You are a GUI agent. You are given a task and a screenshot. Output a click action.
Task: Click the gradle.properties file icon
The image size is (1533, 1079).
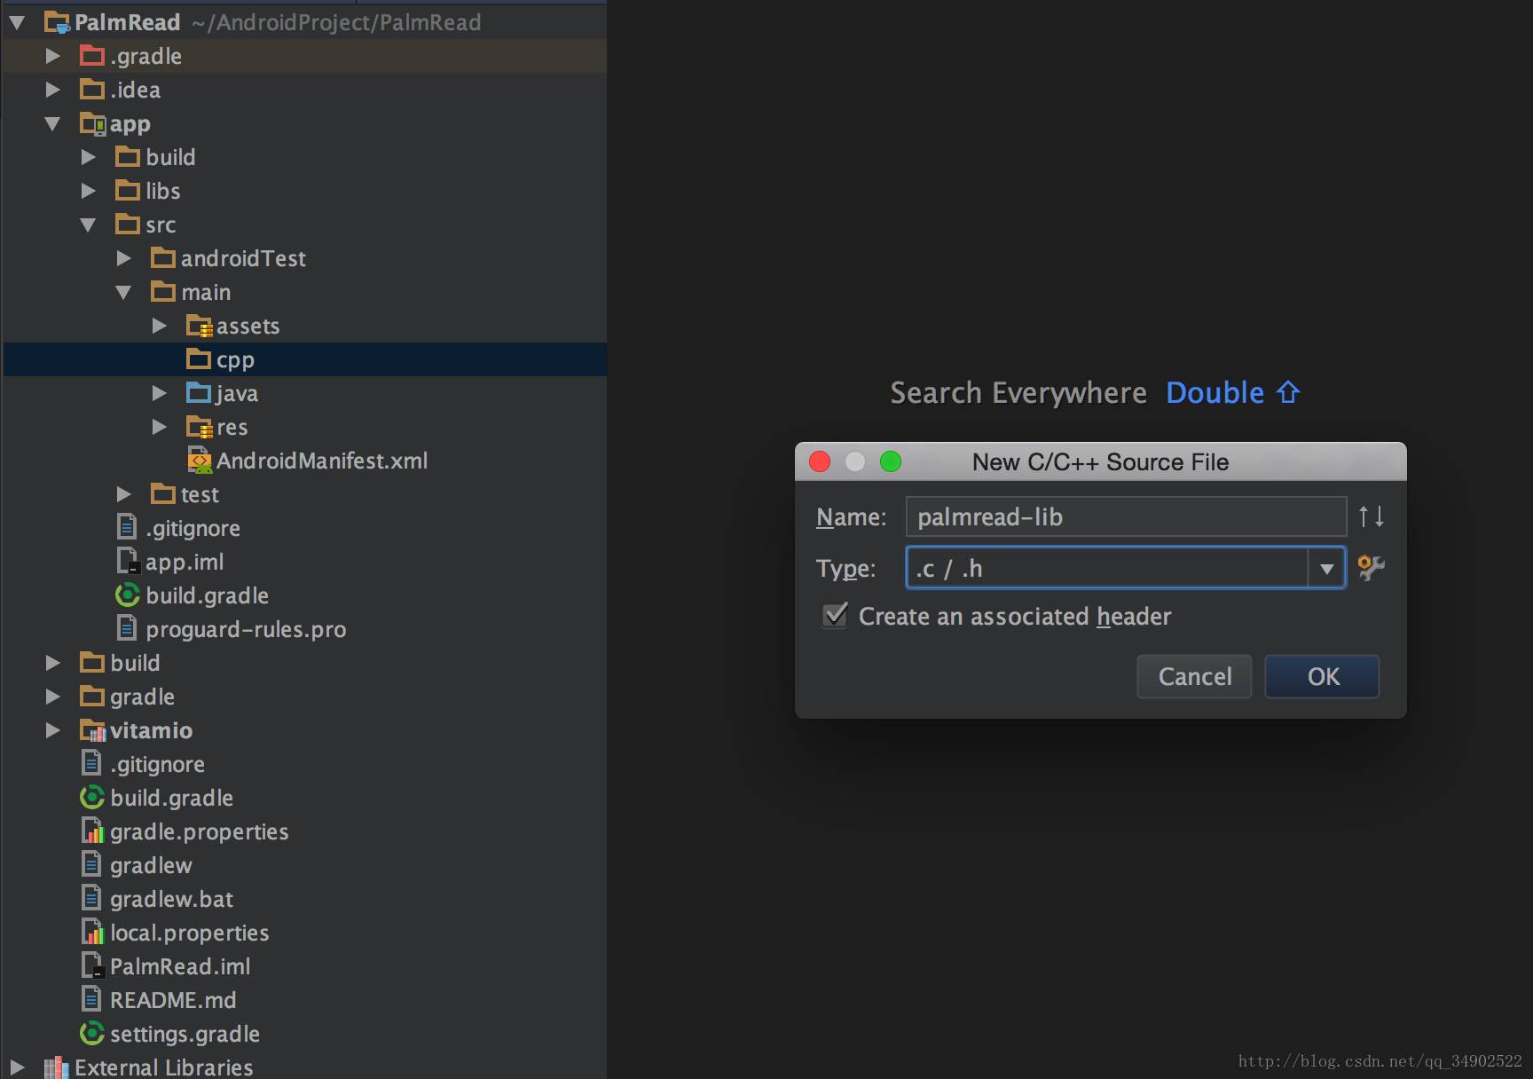pyautogui.click(x=92, y=831)
